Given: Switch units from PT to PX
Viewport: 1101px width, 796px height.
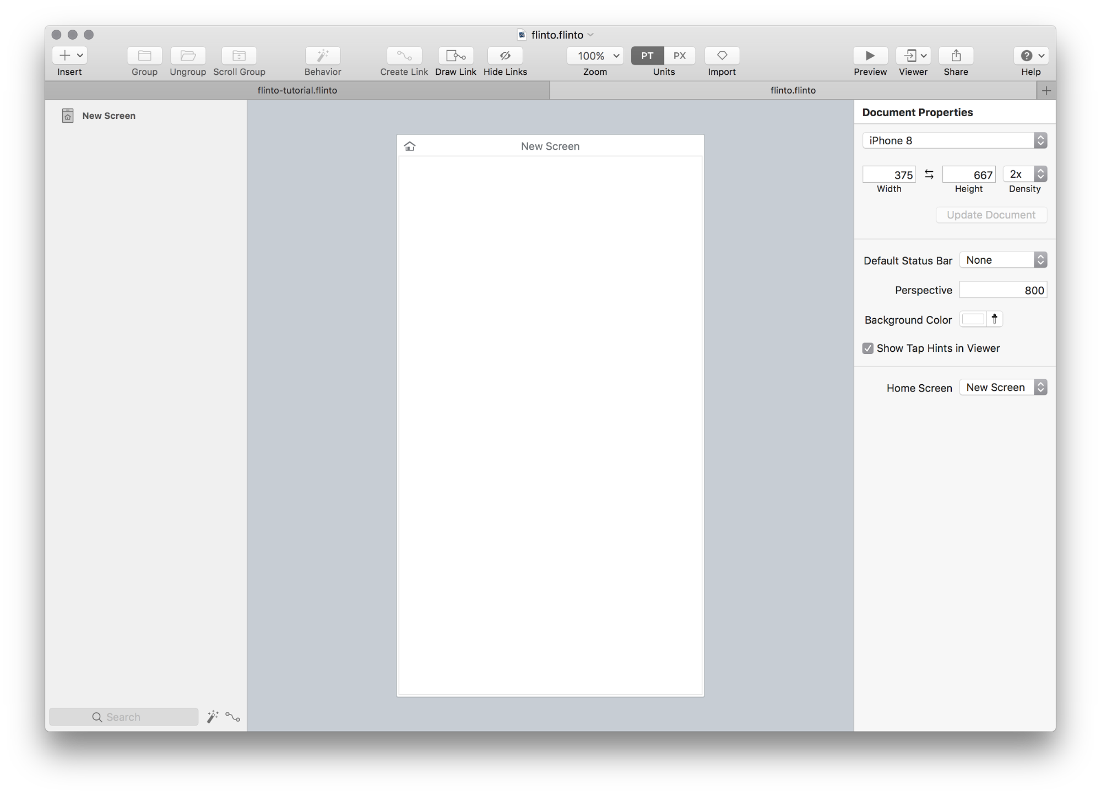Looking at the screenshot, I should 679,56.
